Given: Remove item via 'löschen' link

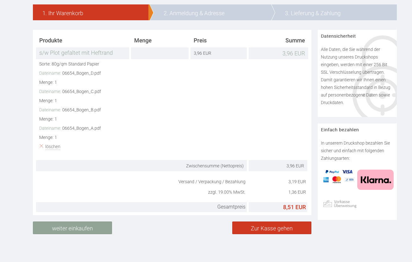Looking at the screenshot, I should pyautogui.click(x=53, y=147).
